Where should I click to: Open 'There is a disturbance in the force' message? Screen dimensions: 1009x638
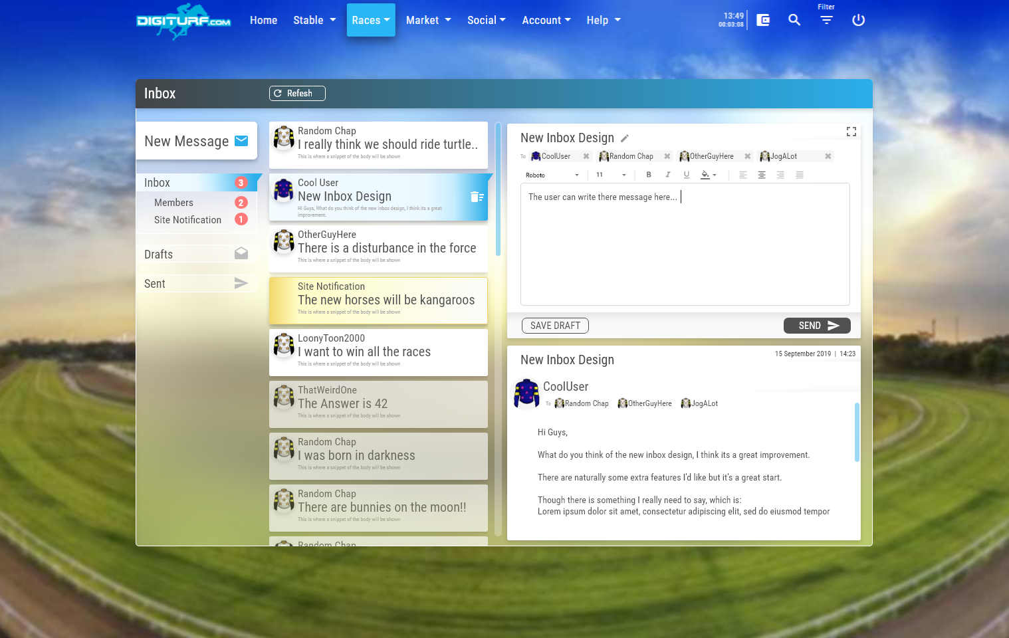click(x=378, y=249)
